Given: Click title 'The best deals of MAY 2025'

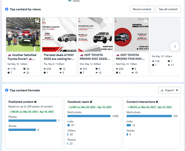Looking at the screenshot, I should 59,57.
